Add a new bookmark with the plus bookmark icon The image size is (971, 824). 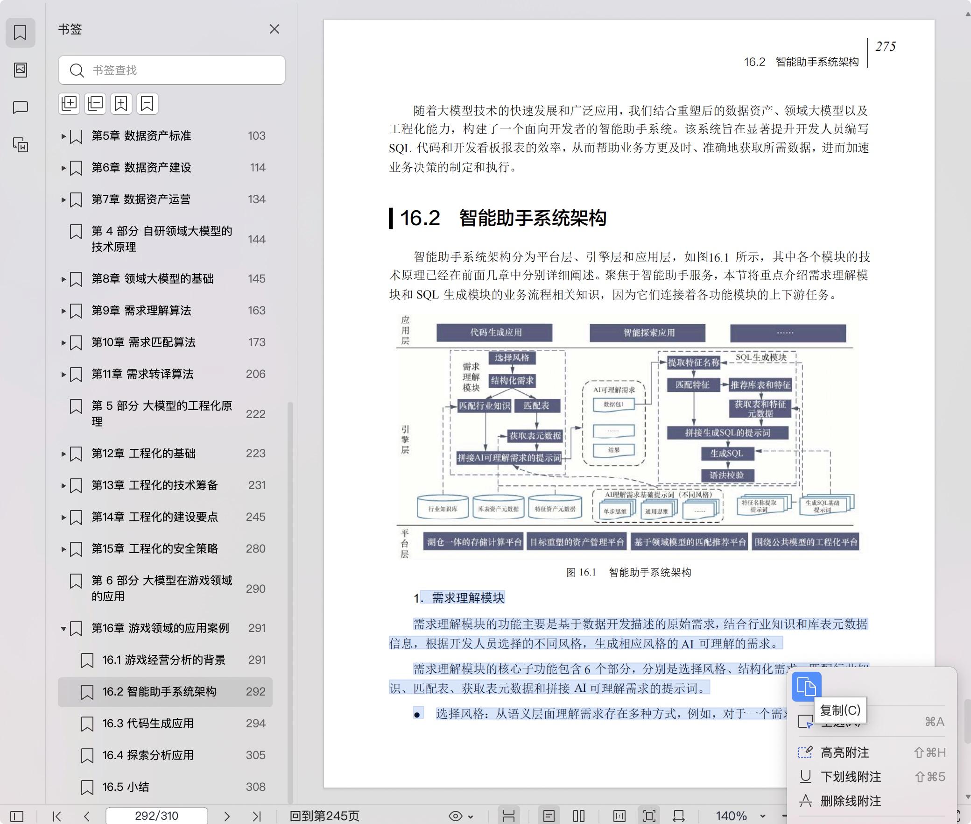122,104
